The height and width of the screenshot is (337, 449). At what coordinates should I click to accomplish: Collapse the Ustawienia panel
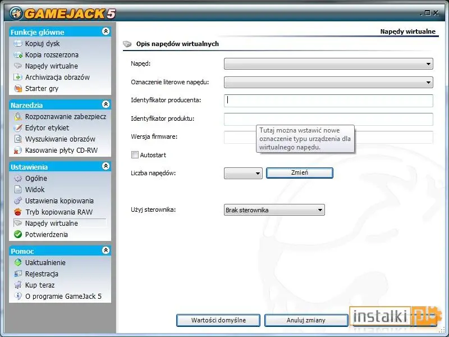(x=106, y=166)
